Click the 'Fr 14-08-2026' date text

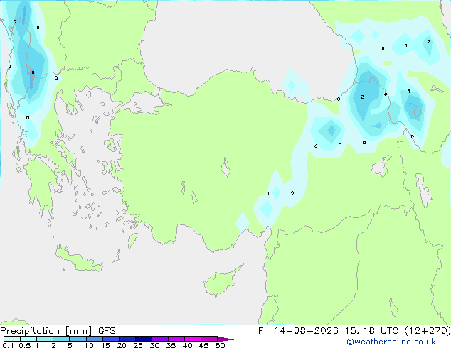(298, 331)
